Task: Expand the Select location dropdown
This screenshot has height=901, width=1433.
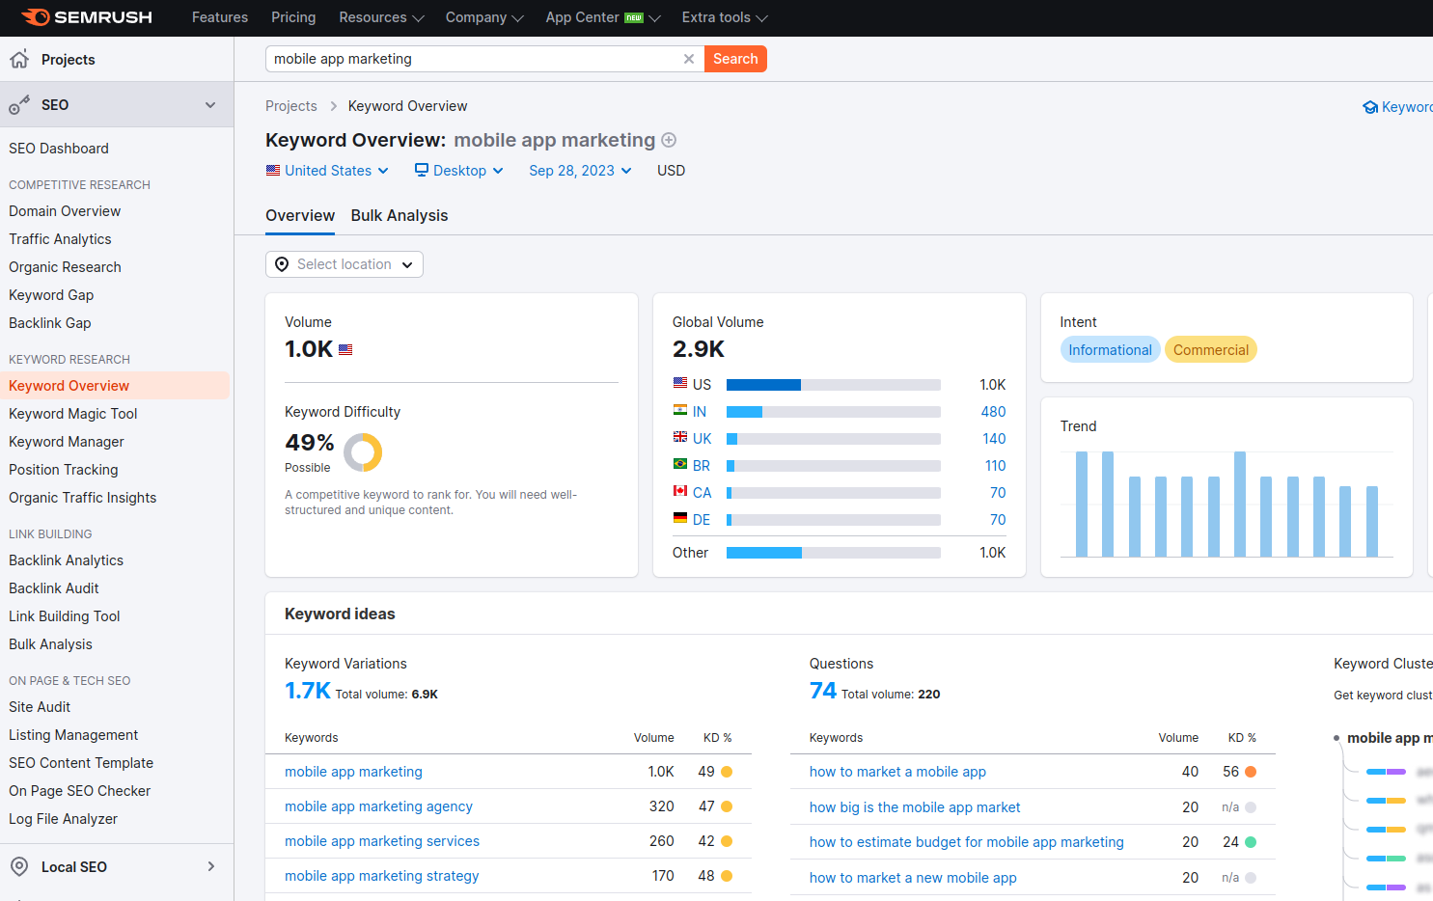Action: point(344,264)
